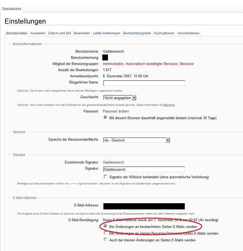The width and height of the screenshot is (243, 251).
Task: Open the interface language dropdown
Action: tap(168, 140)
